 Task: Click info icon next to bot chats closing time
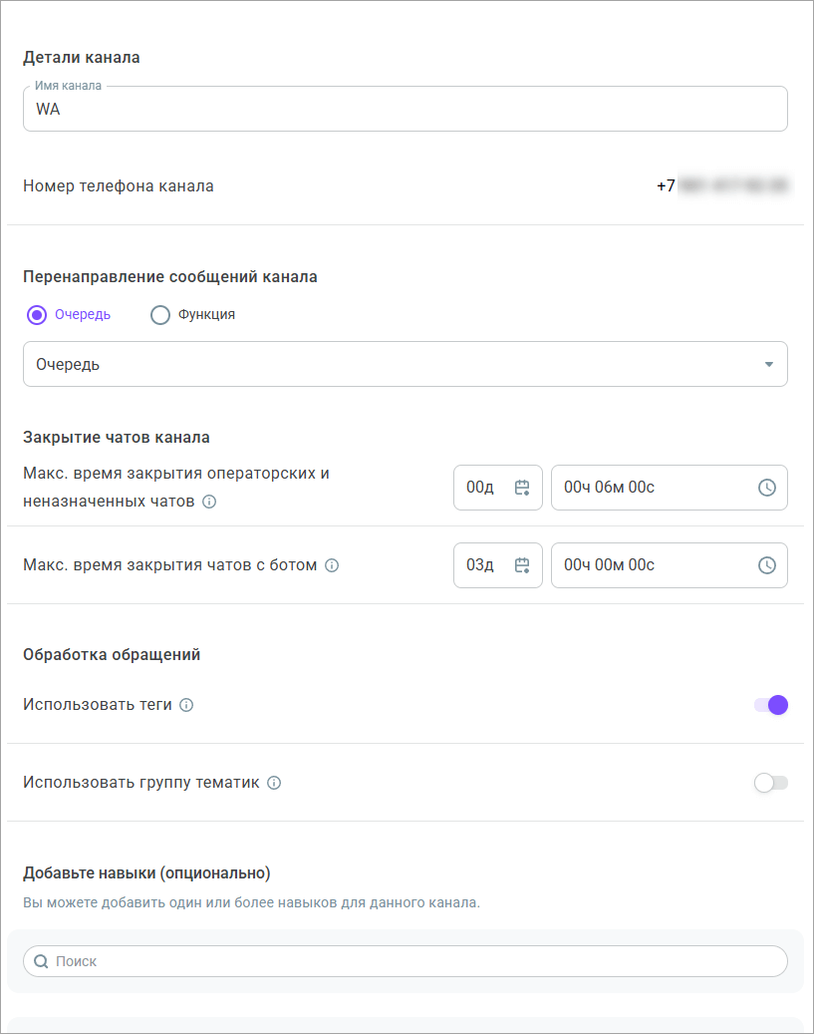click(332, 565)
